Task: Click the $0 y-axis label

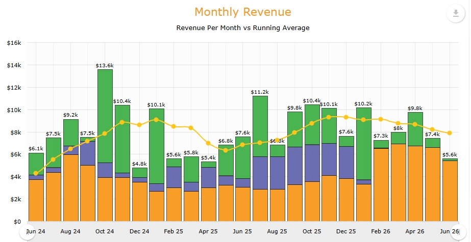Action: [17, 222]
